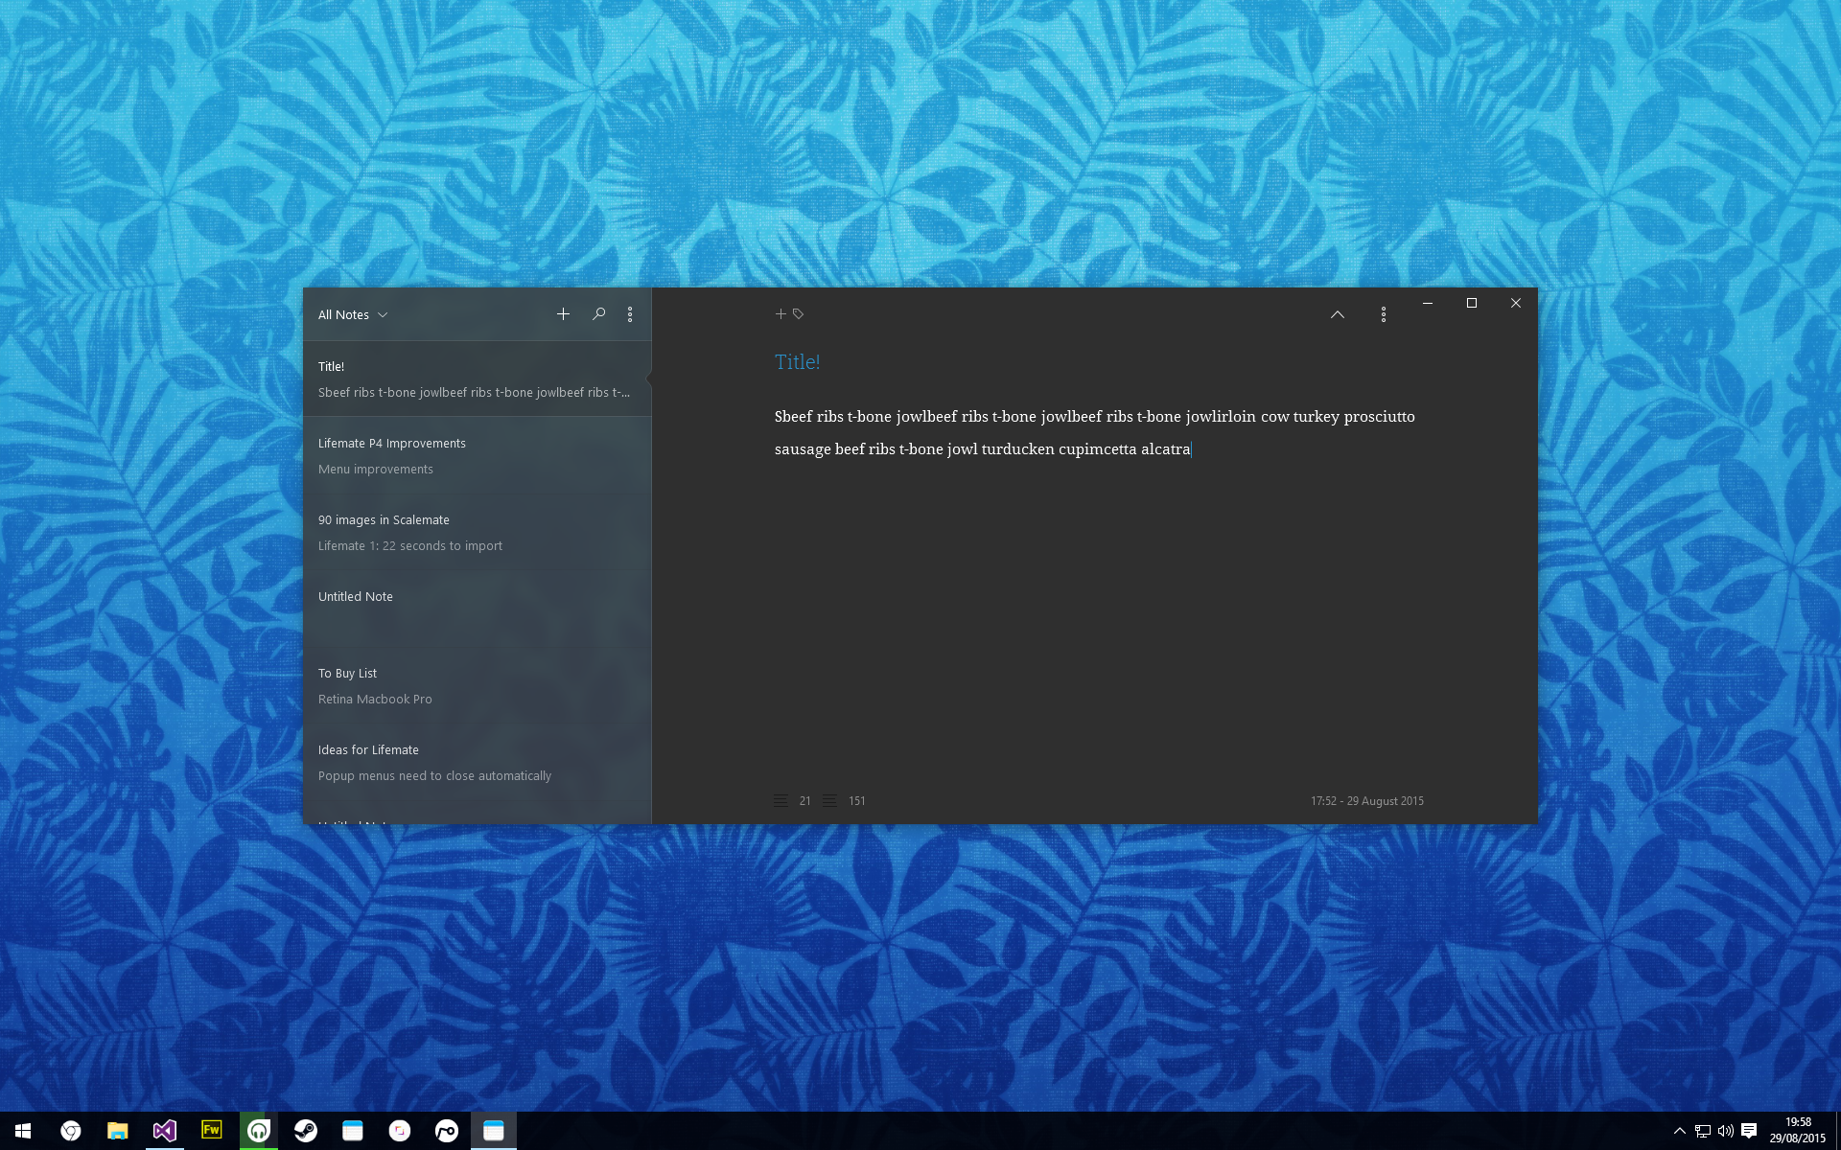Open 90 images in Scalemate note

477,533
